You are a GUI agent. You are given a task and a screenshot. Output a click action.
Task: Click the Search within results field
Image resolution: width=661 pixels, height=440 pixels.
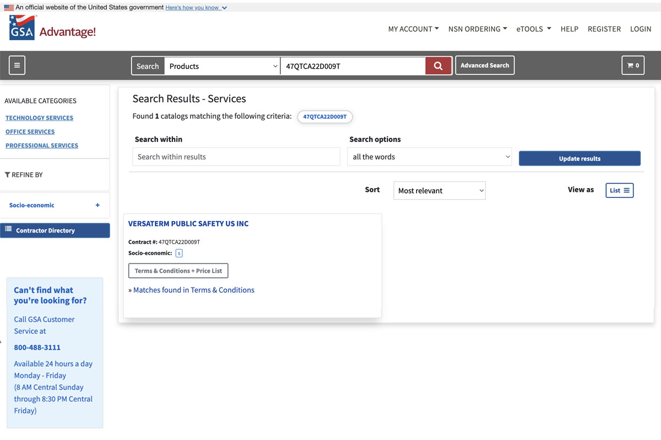236,157
